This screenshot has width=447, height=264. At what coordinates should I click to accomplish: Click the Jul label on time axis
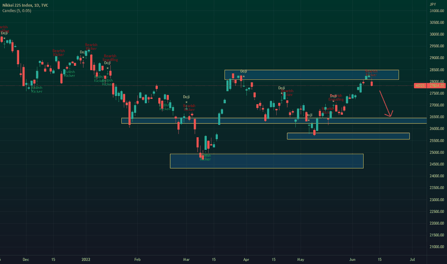pos(412,260)
